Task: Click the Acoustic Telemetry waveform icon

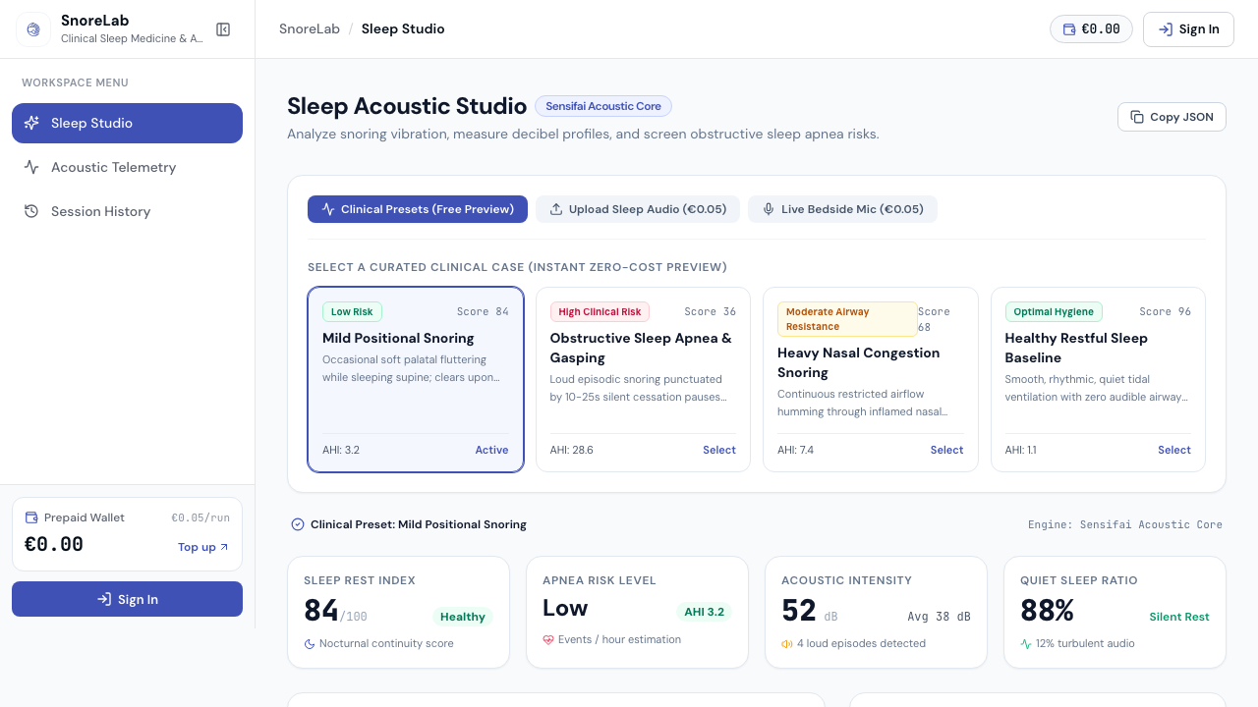Action: (x=31, y=167)
